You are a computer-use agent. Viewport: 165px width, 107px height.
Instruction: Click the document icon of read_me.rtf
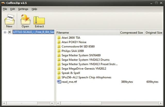(x=59, y=82)
